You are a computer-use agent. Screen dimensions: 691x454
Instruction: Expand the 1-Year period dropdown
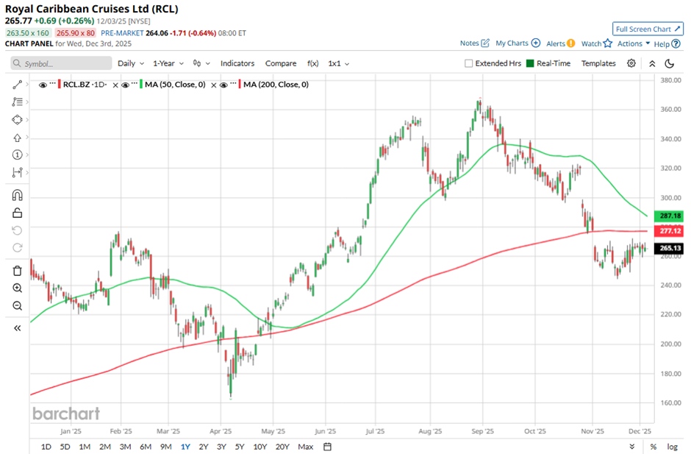click(x=168, y=63)
